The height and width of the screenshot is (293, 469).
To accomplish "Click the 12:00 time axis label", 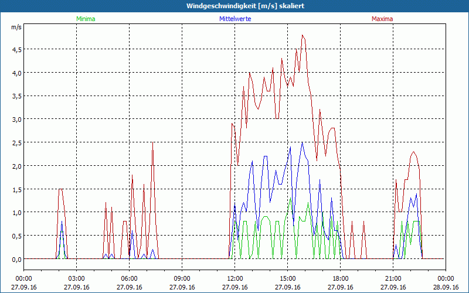I will [235, 279].
